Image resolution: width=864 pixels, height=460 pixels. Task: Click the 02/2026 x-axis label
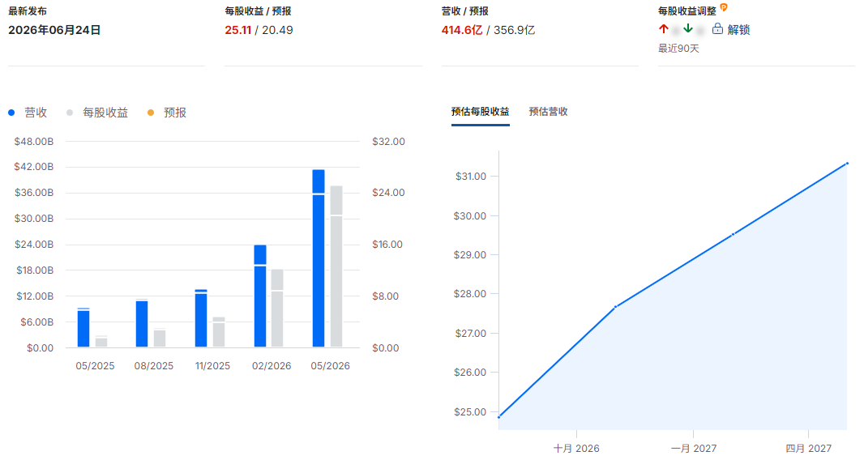coord(271,366)
